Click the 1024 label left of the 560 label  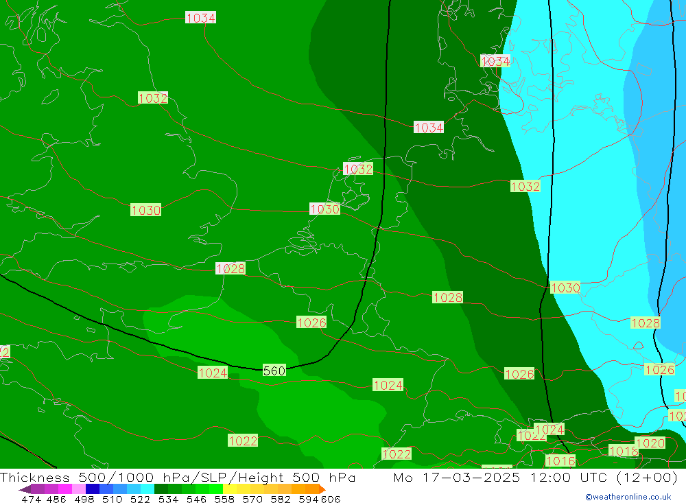click(213, 373)
